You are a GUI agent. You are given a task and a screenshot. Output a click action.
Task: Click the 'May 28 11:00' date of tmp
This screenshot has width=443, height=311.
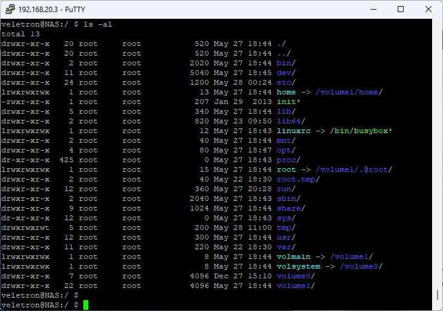(243, 228)
